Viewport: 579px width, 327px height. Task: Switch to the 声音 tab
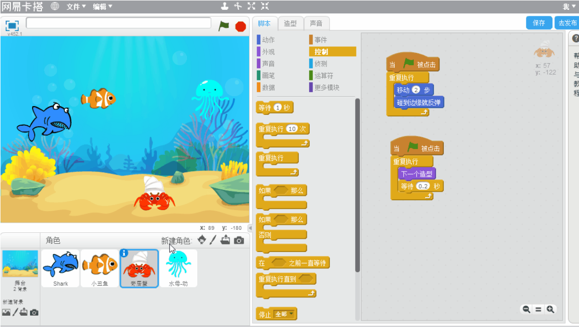pyautogui.click(x=317, y=23)
